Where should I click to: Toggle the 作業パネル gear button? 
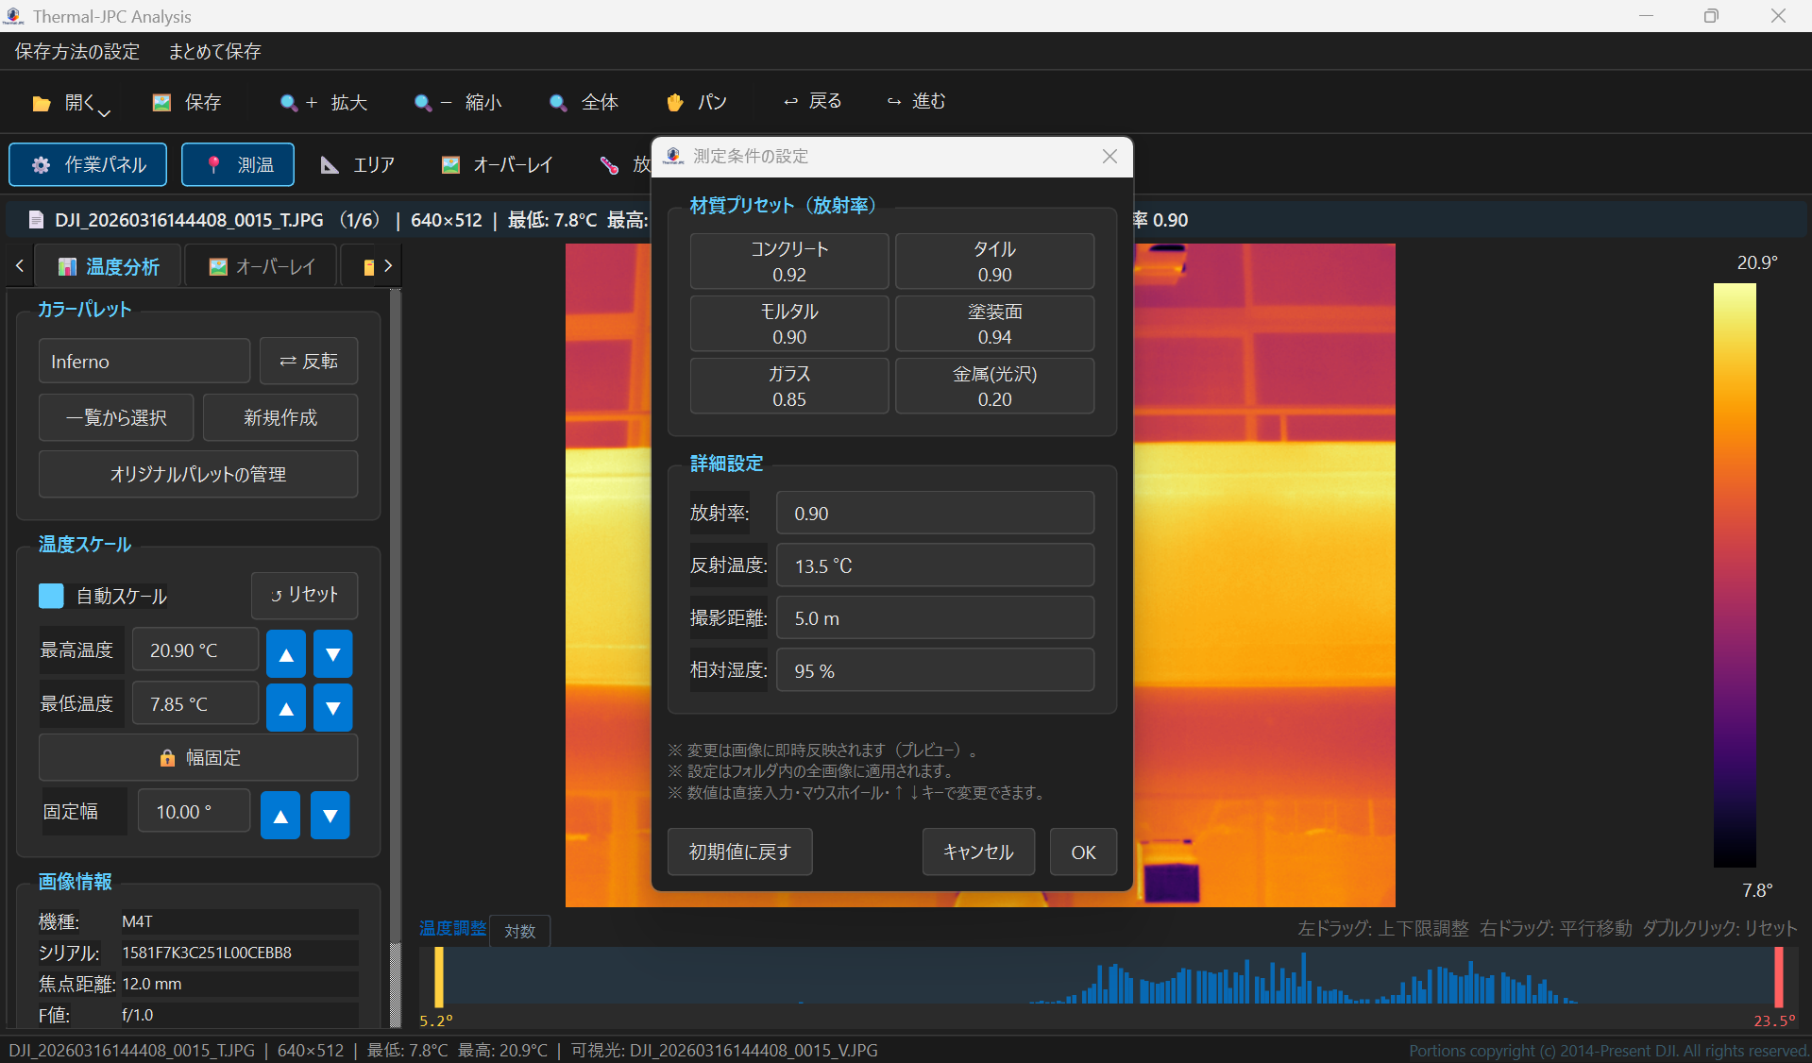88,165
